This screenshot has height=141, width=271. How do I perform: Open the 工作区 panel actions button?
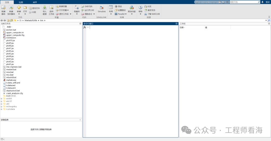point(269,24)
